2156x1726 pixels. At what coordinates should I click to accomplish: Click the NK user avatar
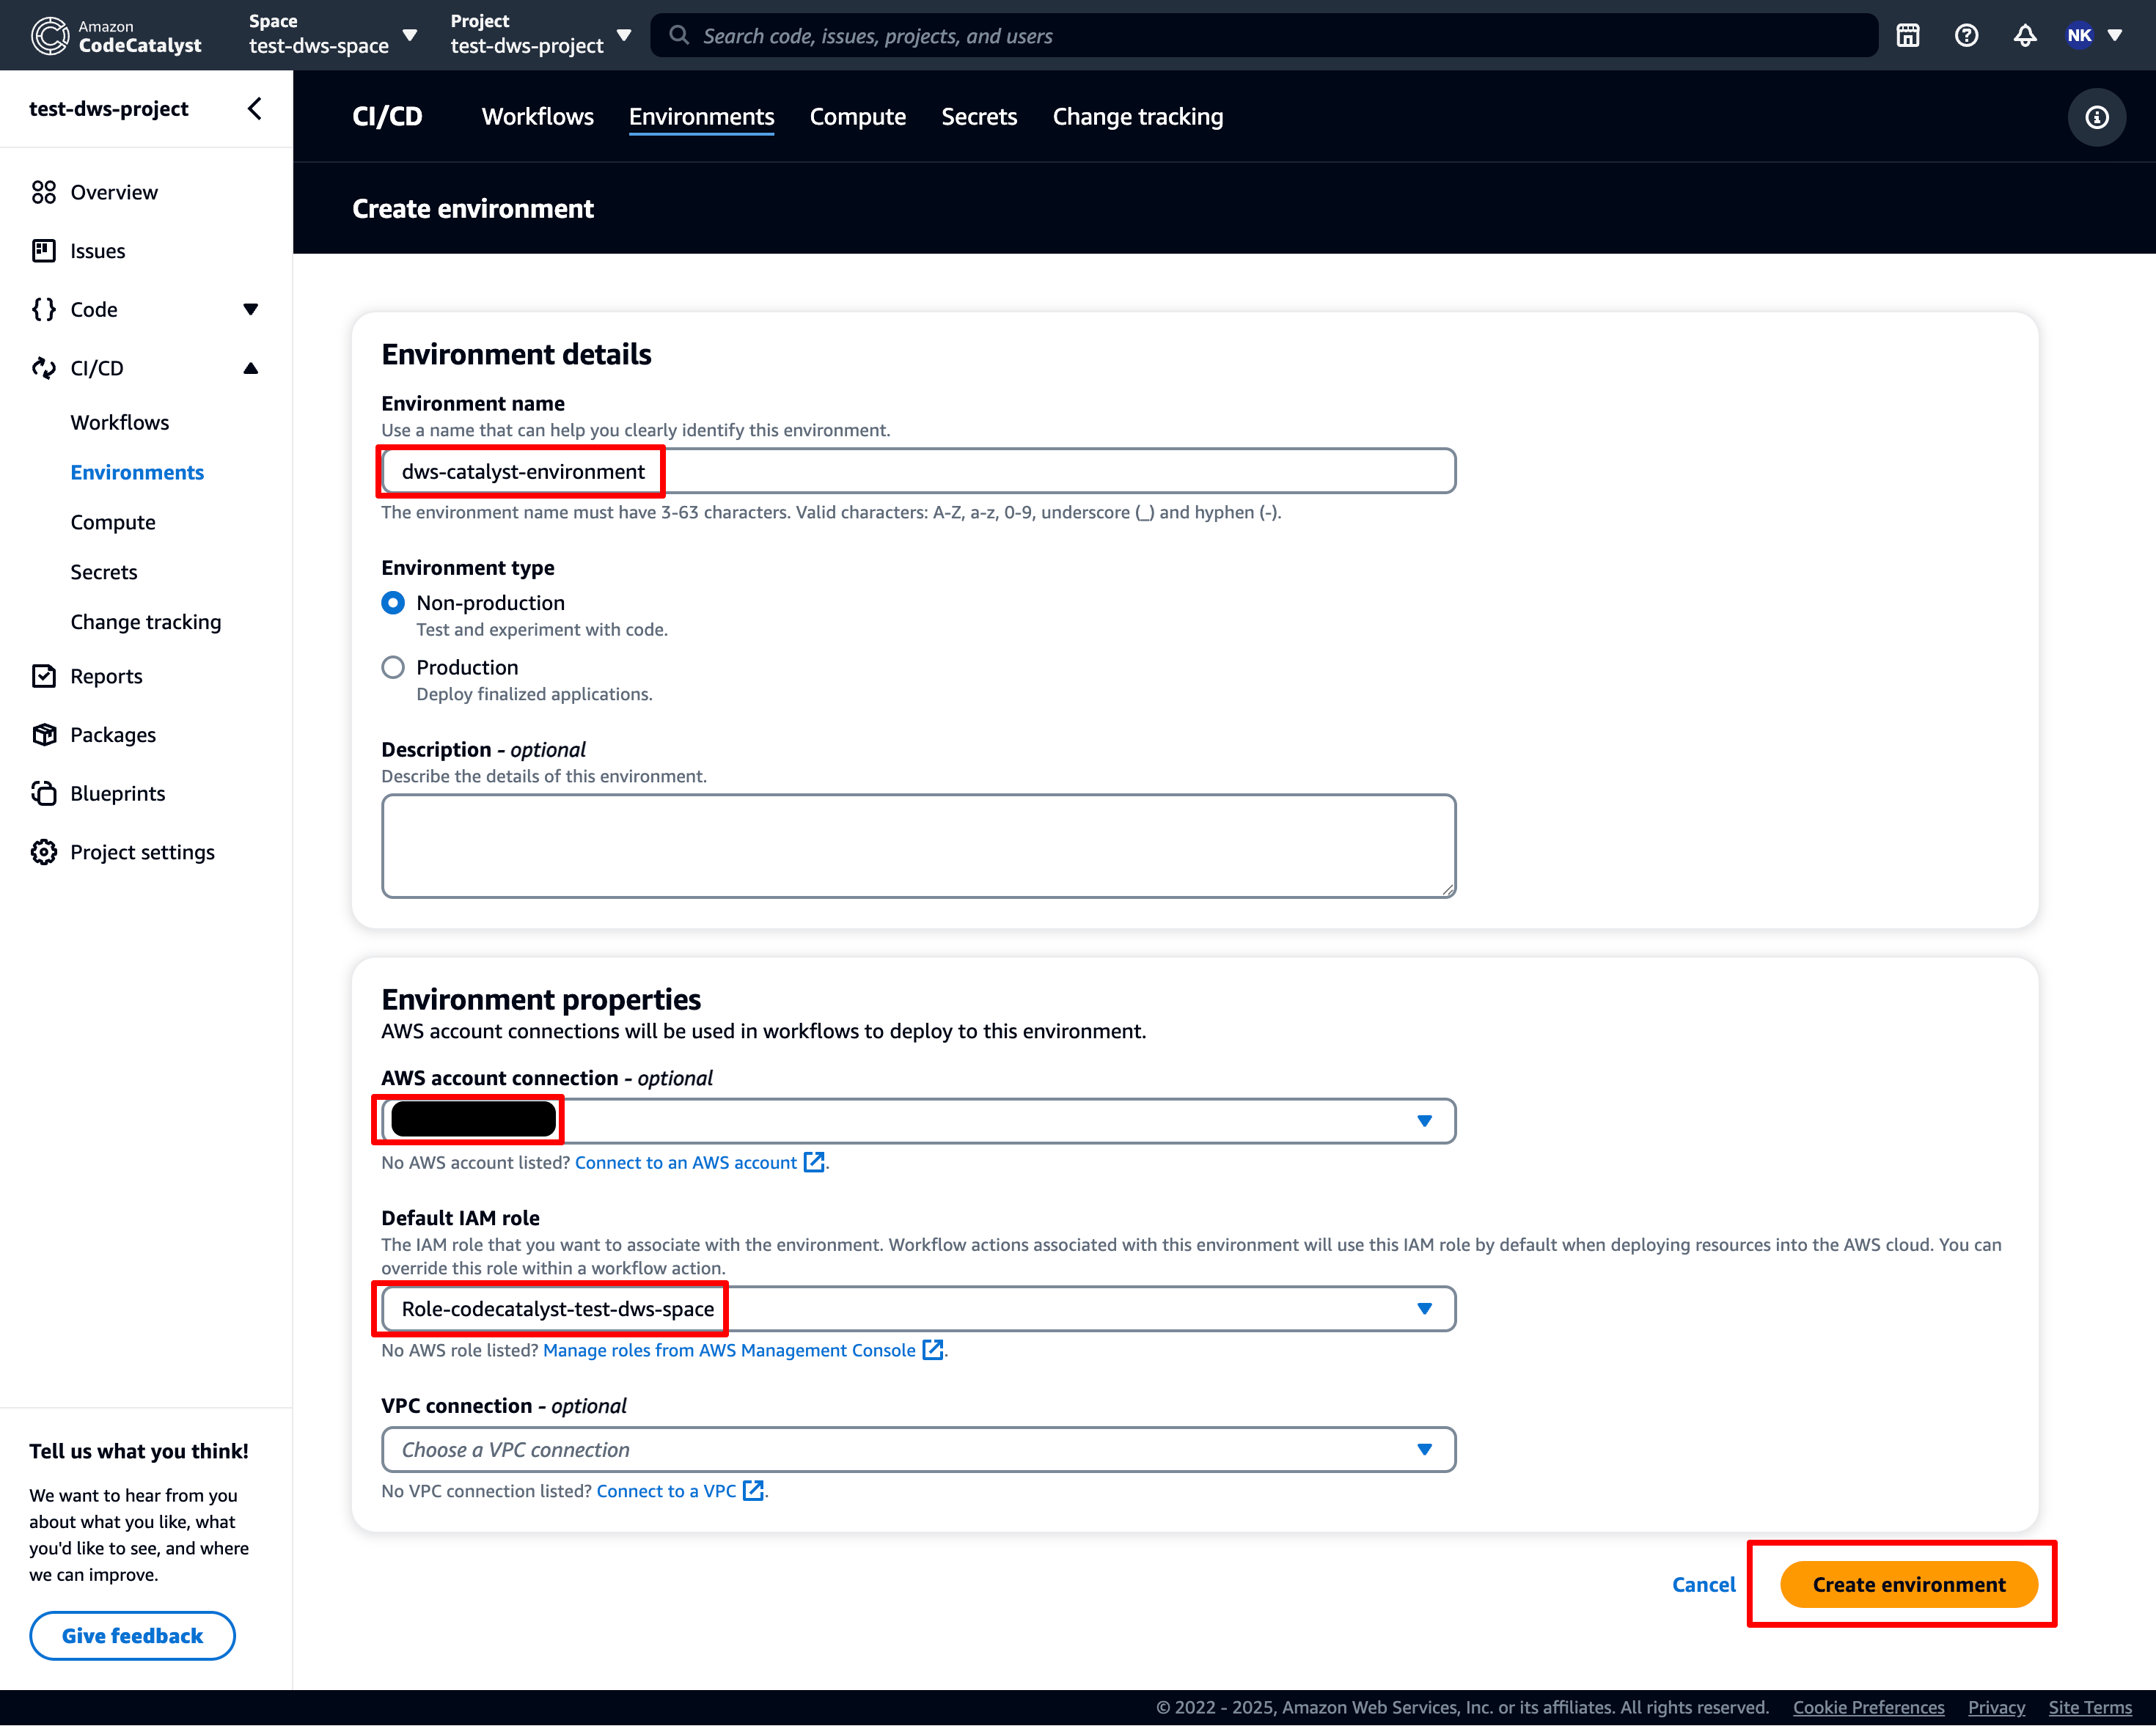click(2079, 36)
